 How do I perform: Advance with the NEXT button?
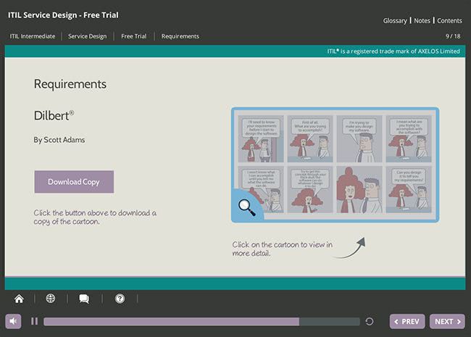point(447,322)
